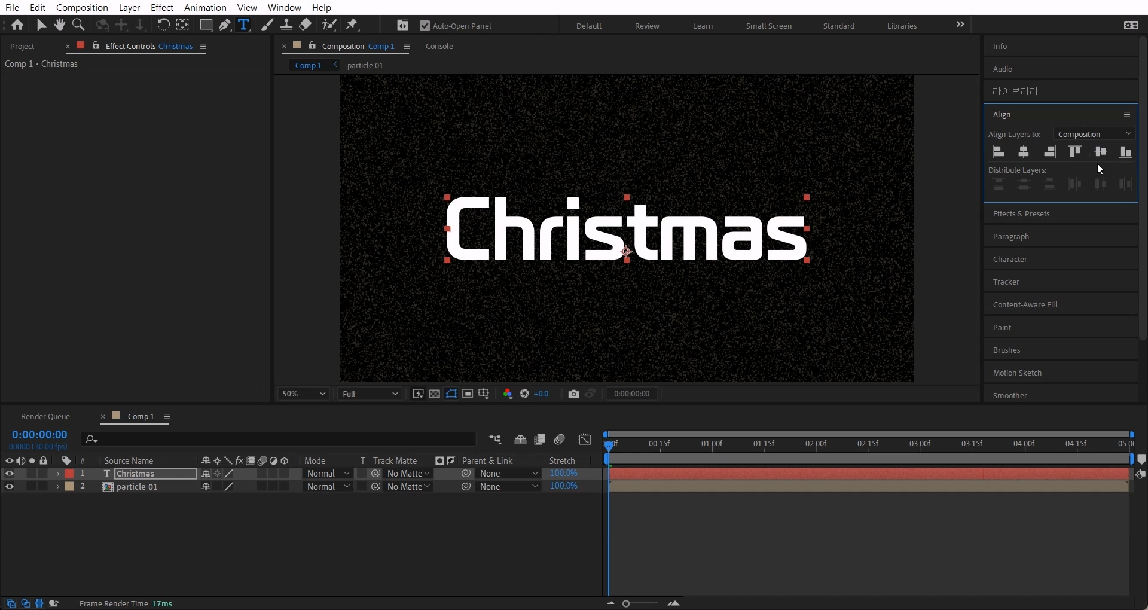
Task: Select the Rectangle shape tool
Action: click(x=206, y=25)
